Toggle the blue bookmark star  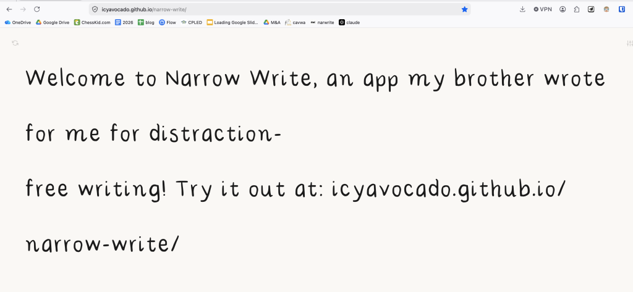pos(465,9)
